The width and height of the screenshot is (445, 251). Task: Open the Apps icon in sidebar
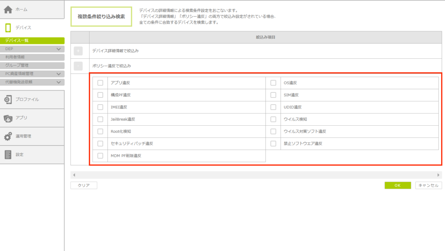click(8, 118)
